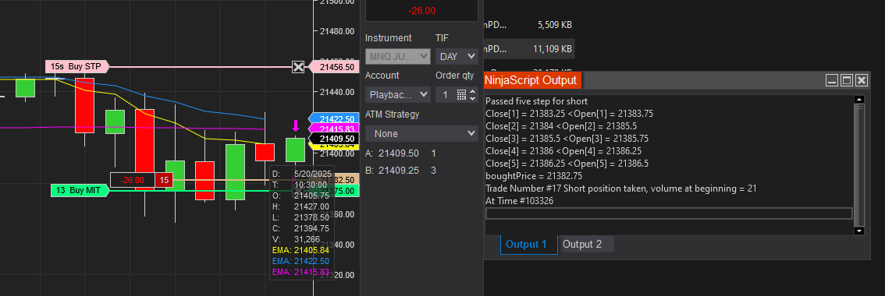Click the magenta down arrow signal on chart
The height and width of the screenshot is (296, 885).
[295, 126]
